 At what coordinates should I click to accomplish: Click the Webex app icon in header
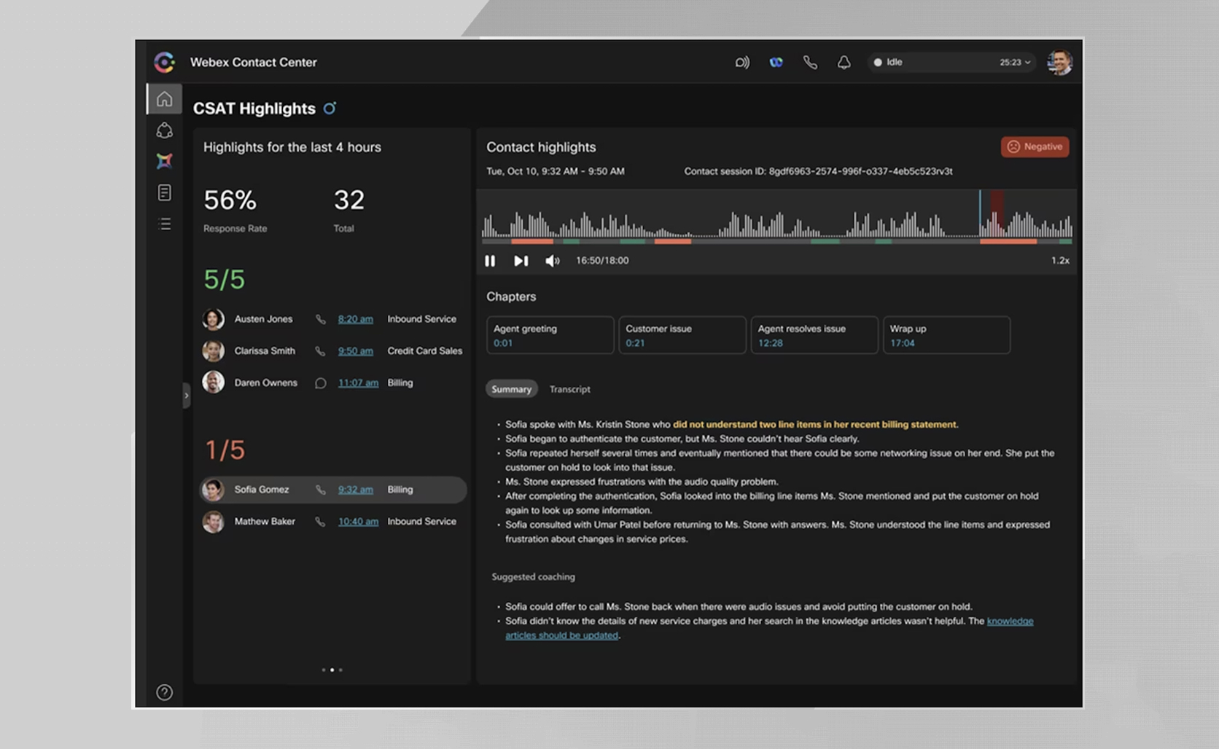tap(776, 63)
